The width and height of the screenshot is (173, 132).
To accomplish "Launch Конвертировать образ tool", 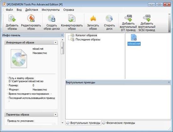I will [72, 23].
